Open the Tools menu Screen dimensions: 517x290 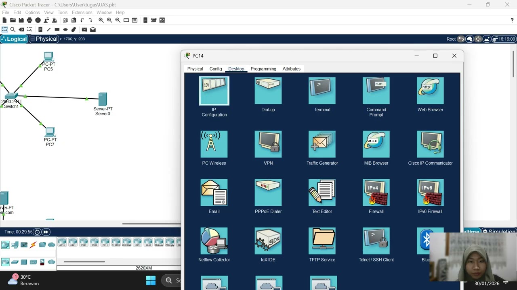click(x=63, y=12)
